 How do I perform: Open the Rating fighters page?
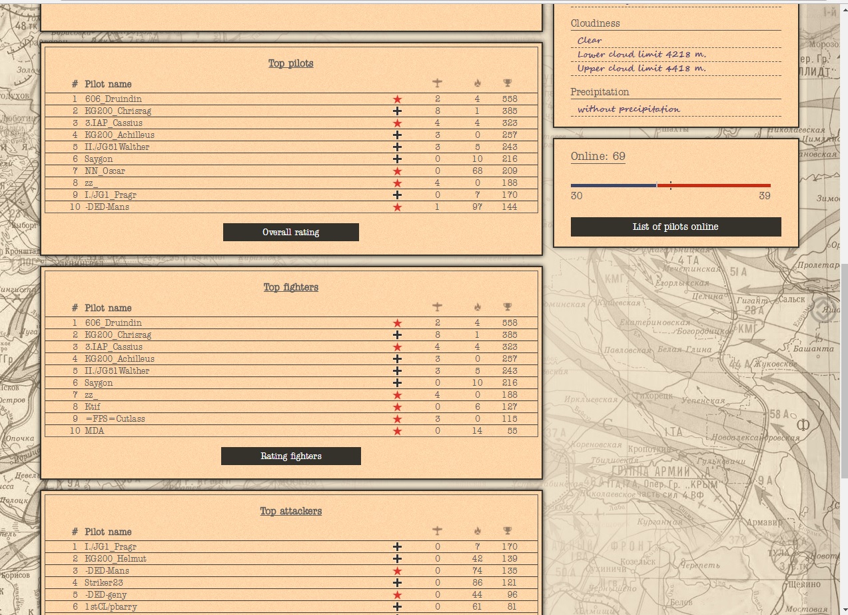(291, 456)
